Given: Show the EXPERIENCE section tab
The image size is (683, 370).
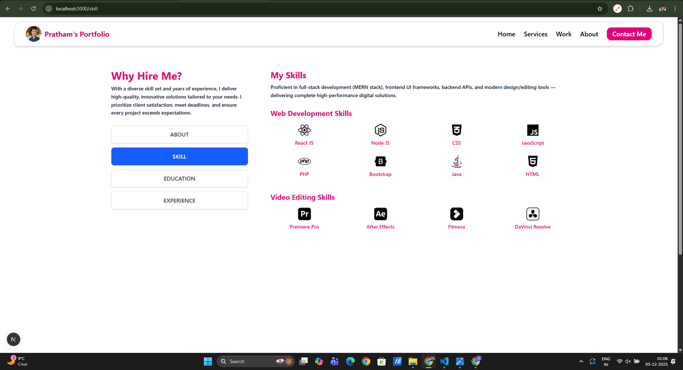Looking at the screenshot, I should 179,201.
